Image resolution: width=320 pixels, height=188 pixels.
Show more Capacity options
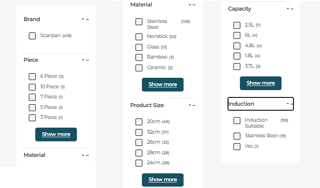pos(260,83)
